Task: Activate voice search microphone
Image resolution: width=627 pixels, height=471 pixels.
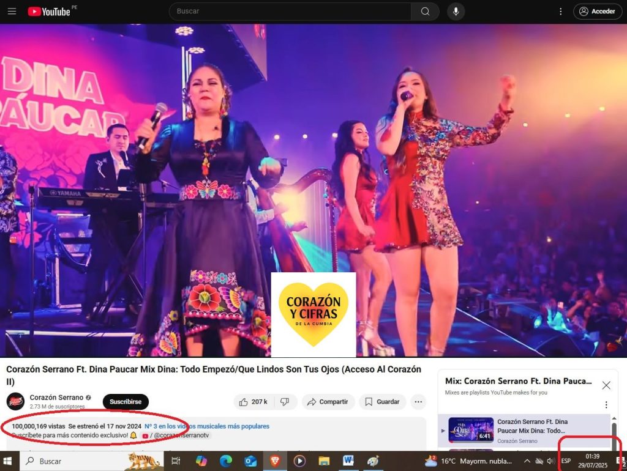Action: pos(456,12)
